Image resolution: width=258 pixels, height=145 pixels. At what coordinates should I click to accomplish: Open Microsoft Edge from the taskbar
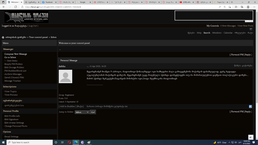click(x=76, y=142)
